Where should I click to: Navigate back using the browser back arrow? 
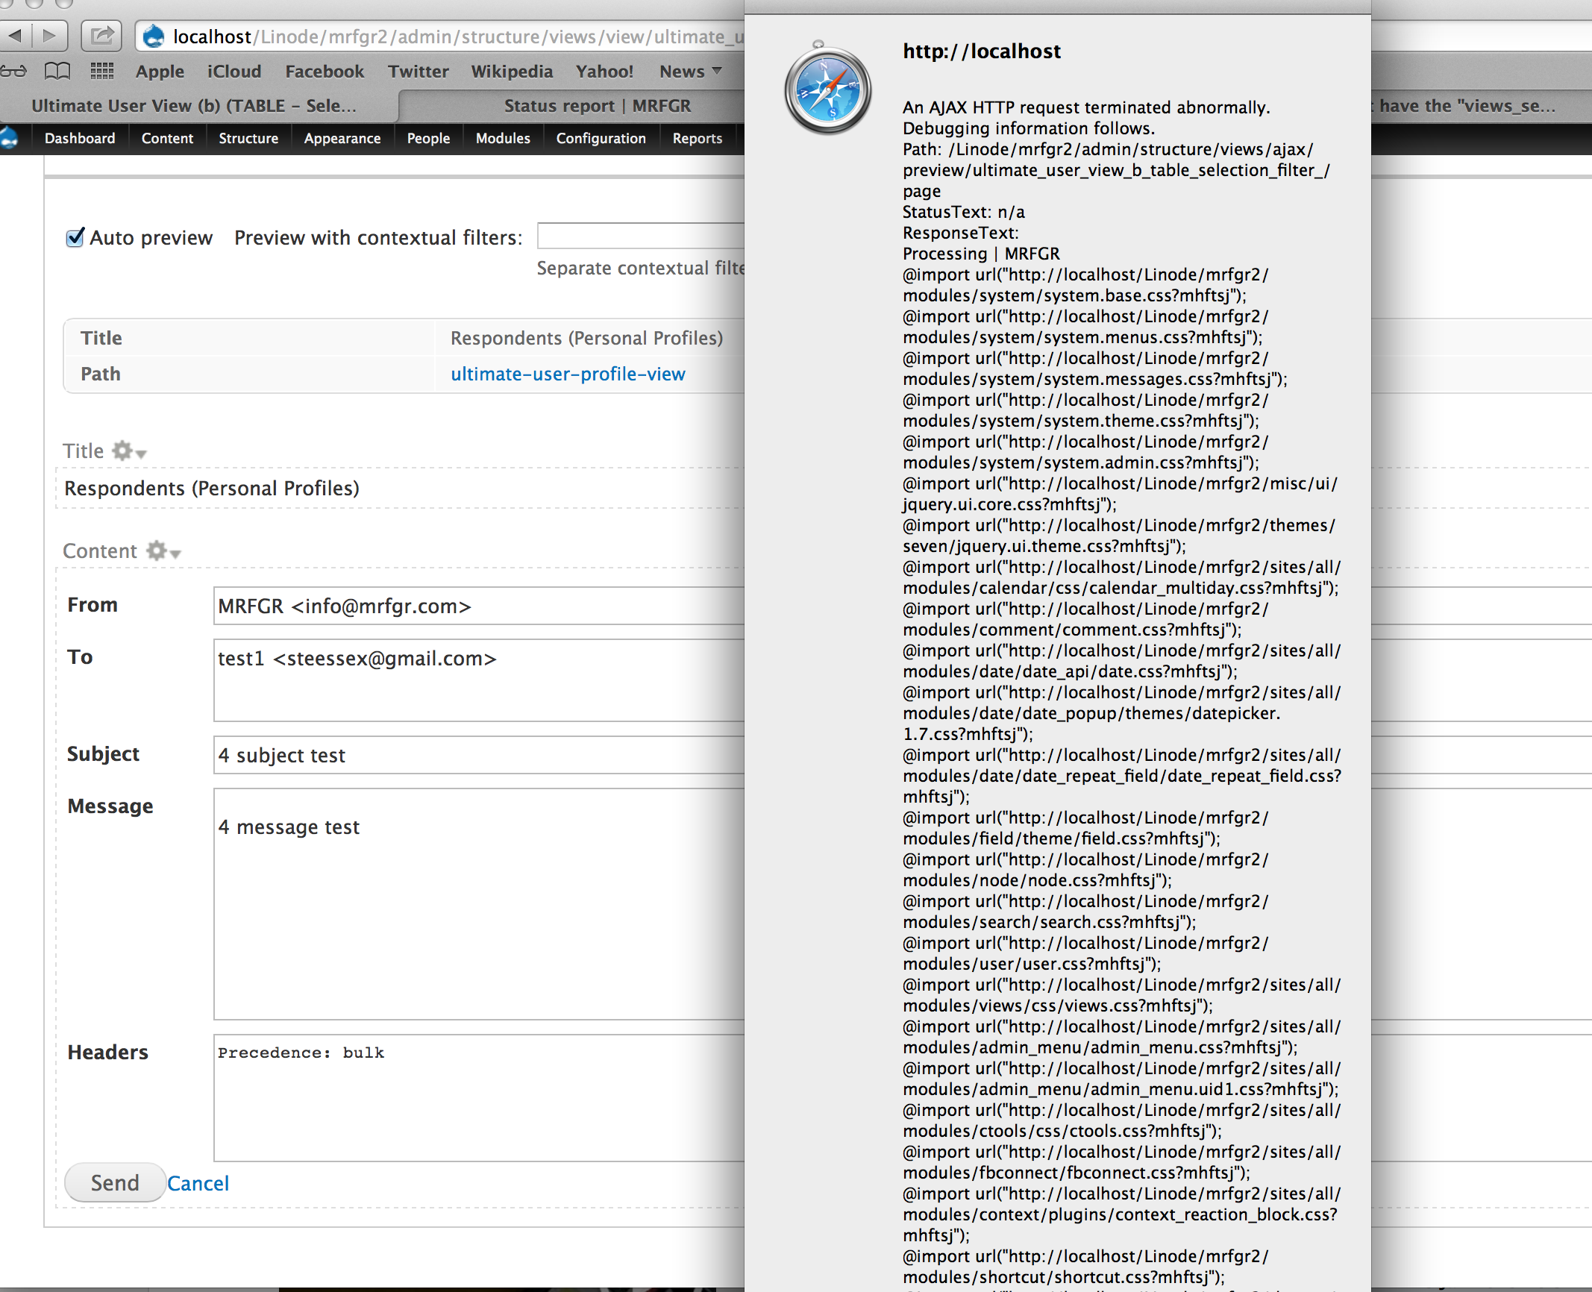tap(16, 35)
